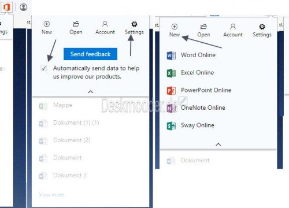Click Account in the left Office popup

click(105, 28)
